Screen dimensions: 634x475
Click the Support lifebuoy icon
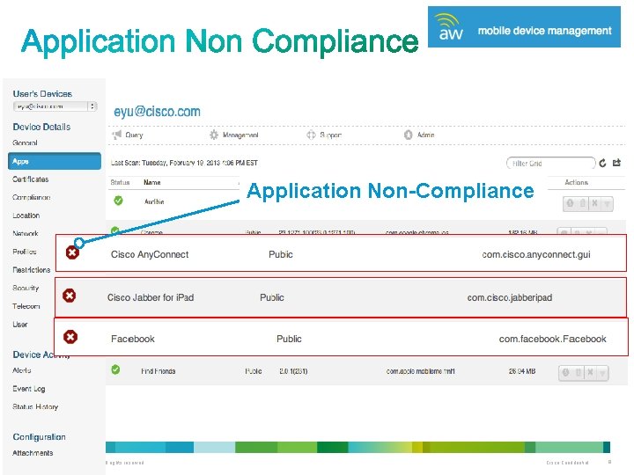click(311, 135)
